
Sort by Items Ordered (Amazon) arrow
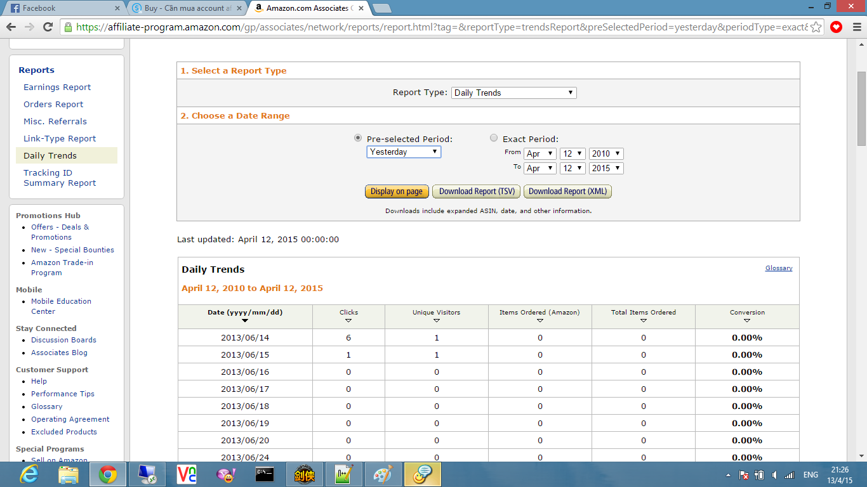coord(540,321)
